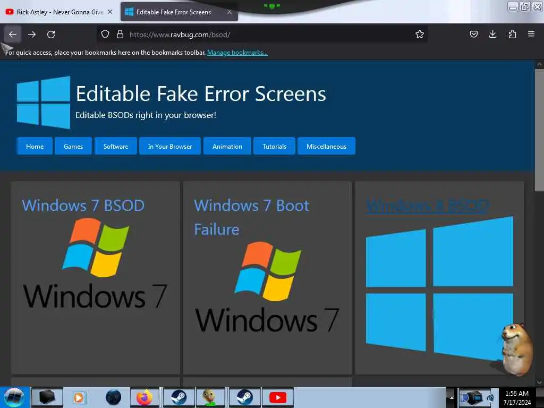
Task: Click the blue Windows 8 logo thumbnail
Action: click(439, 288)
